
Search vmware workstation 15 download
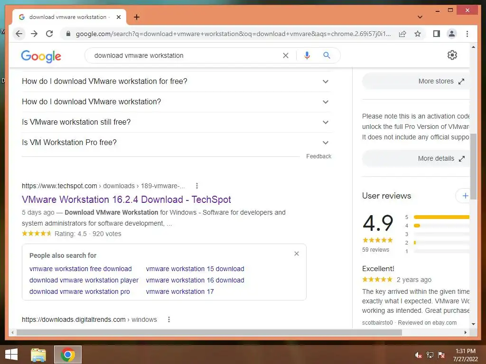[x=195, y=269]
